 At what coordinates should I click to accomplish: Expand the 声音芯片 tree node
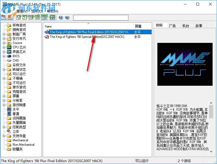(4, 52)
